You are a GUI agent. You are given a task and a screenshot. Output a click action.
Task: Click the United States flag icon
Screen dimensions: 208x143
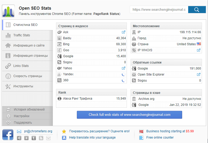tap(199, 44)
